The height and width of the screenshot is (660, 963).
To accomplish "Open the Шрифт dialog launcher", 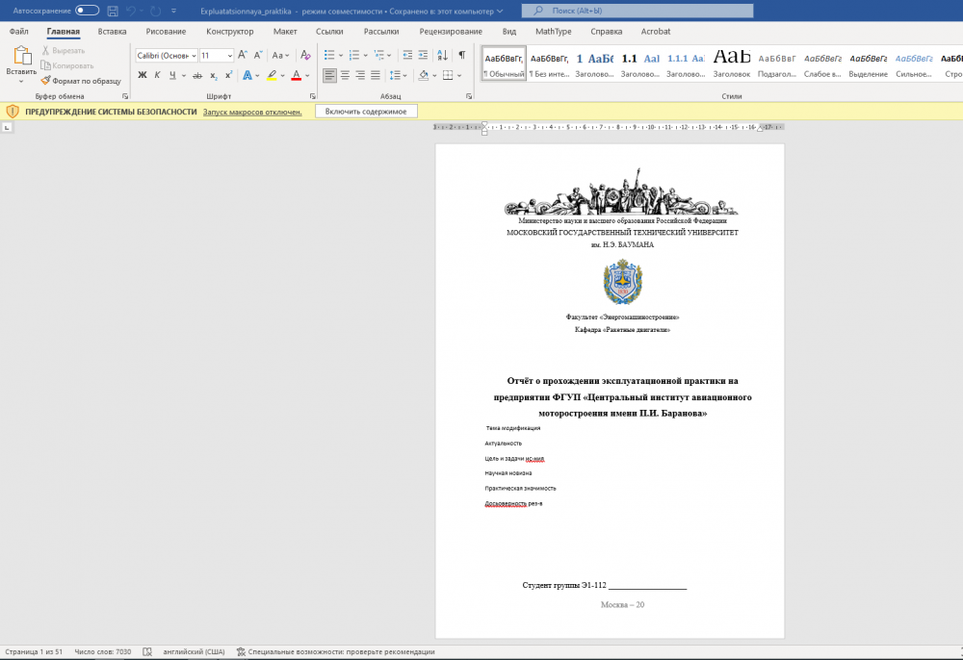I will click(312, 96).
